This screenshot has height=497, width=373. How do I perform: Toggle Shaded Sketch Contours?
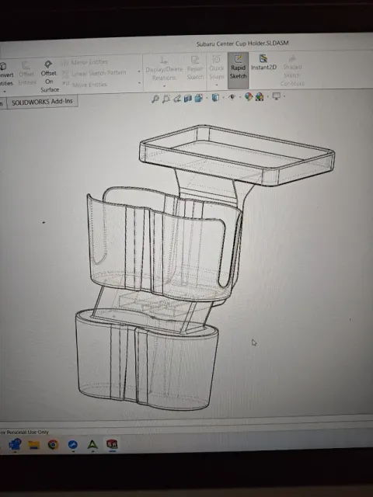[x=292, y=71]
